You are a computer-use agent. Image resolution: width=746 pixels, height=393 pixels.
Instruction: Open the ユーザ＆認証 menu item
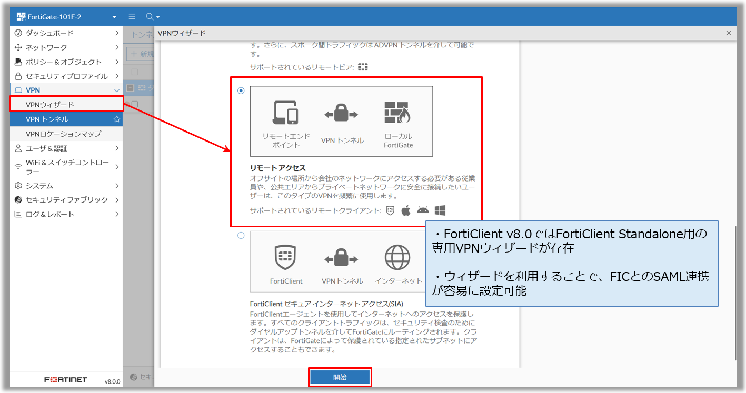[x=66, y=148]
